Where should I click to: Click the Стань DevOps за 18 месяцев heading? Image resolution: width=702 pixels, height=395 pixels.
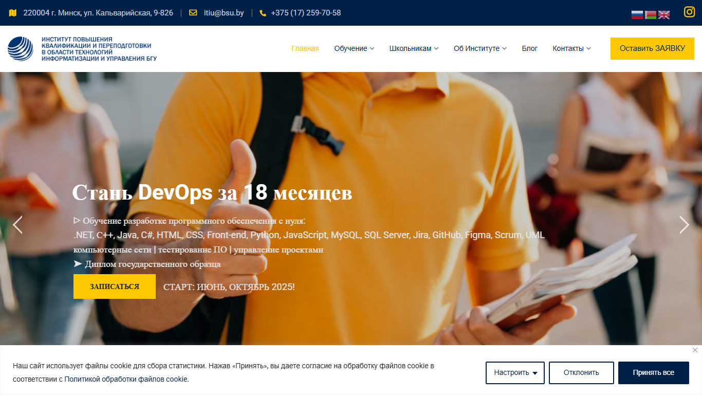(x=212, y=193)
